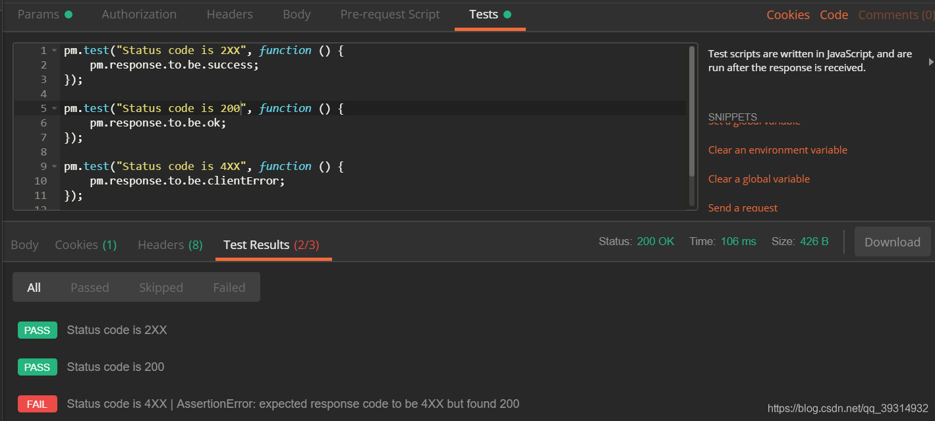This screenshot has height=421, width=935.
Task: Open Comments (0) link
Action: (895, 15)
